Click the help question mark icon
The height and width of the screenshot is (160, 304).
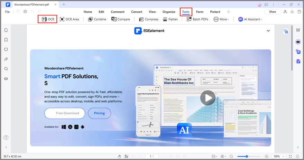[x=6, y=138]
